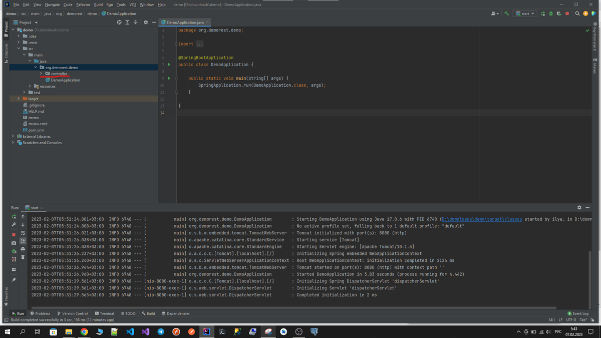Toggle Scroll to End in Run console
Screen dimensions: 601x338
pyautogui.click(x=23, y=241)
